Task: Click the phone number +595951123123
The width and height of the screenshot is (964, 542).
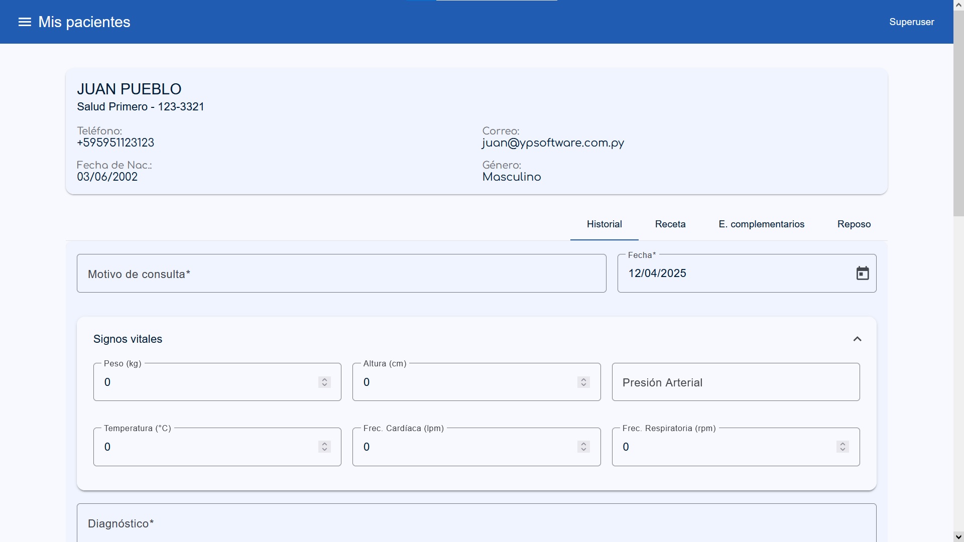Action: pyautogui.click(x=115, y=143)
